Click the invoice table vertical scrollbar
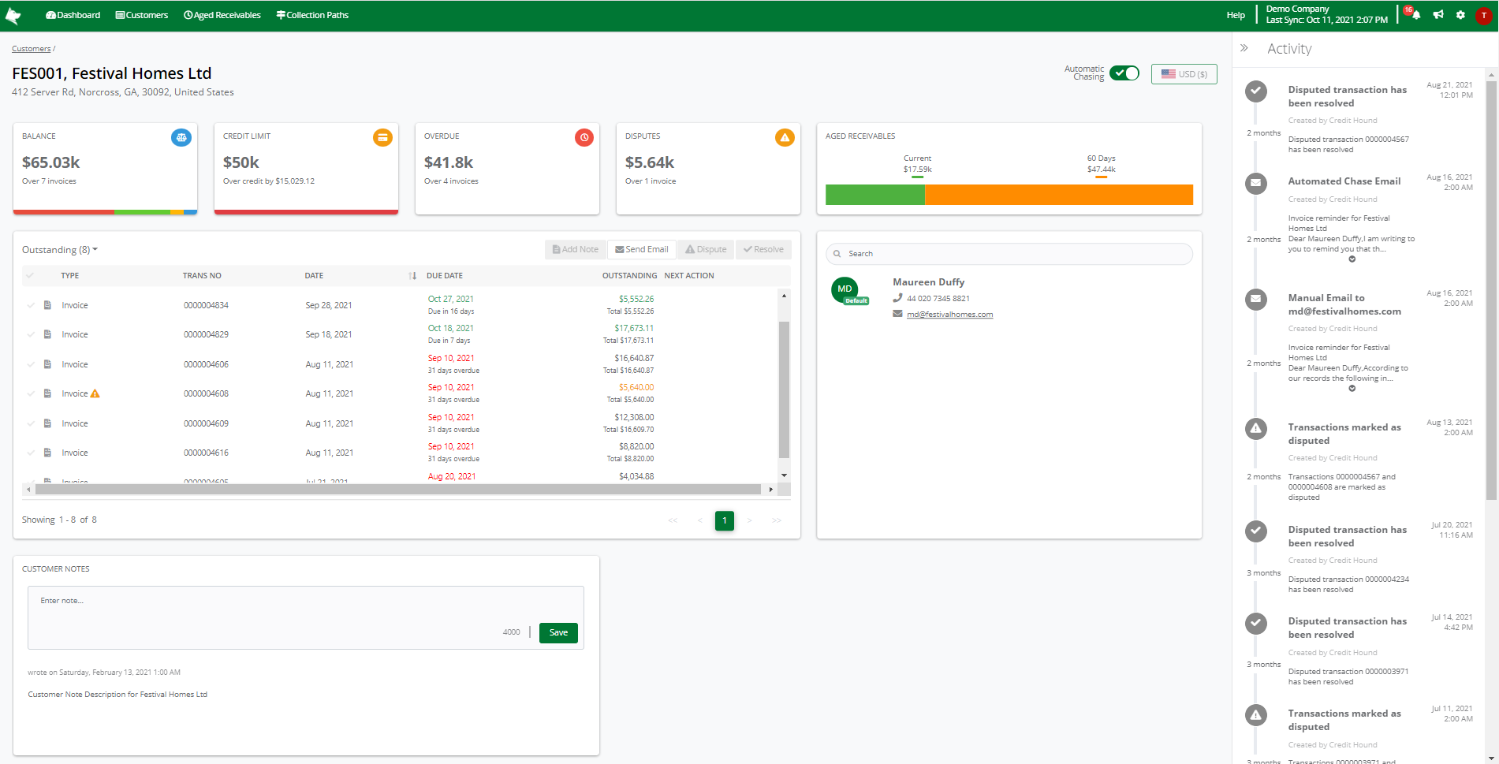 coord(784,389)
